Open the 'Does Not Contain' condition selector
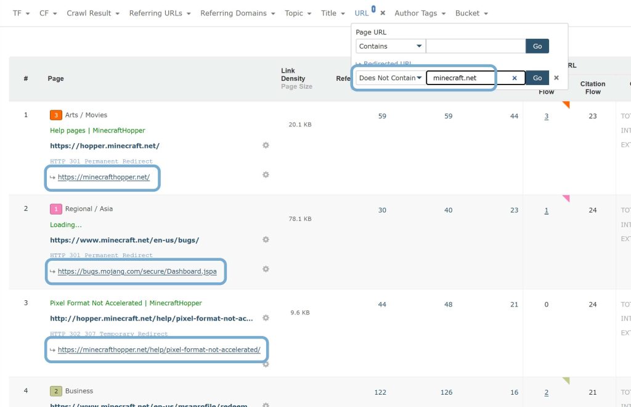 click(x=390, y=78)
